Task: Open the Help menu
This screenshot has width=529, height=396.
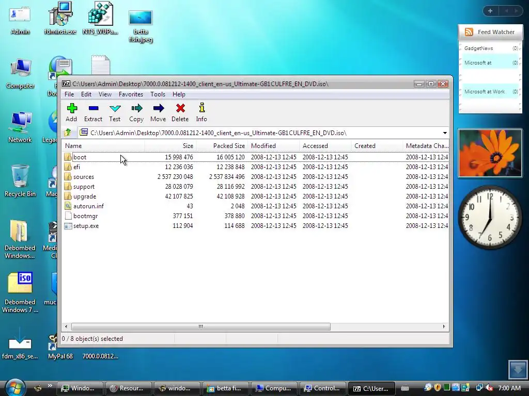Action: click(x=179, y=94)
